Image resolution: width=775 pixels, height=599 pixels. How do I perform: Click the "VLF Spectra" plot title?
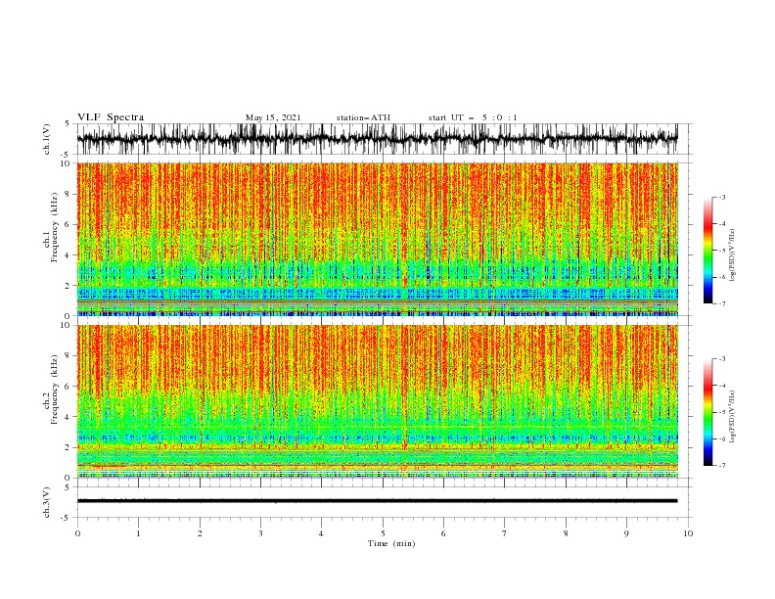111,117
